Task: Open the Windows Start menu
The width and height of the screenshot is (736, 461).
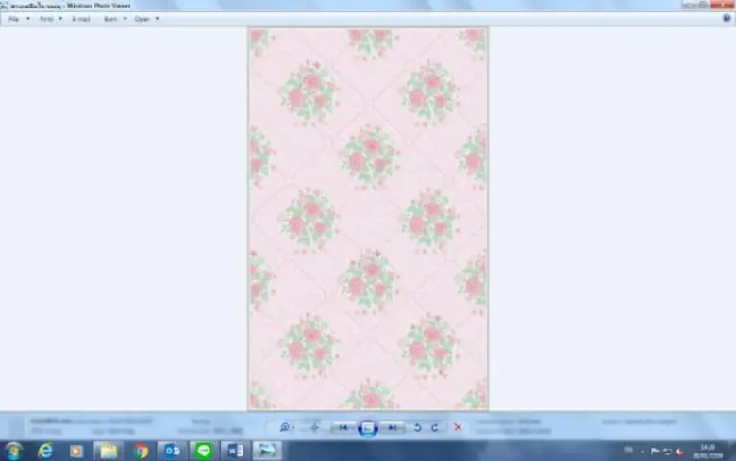Action: click(13, 451)
